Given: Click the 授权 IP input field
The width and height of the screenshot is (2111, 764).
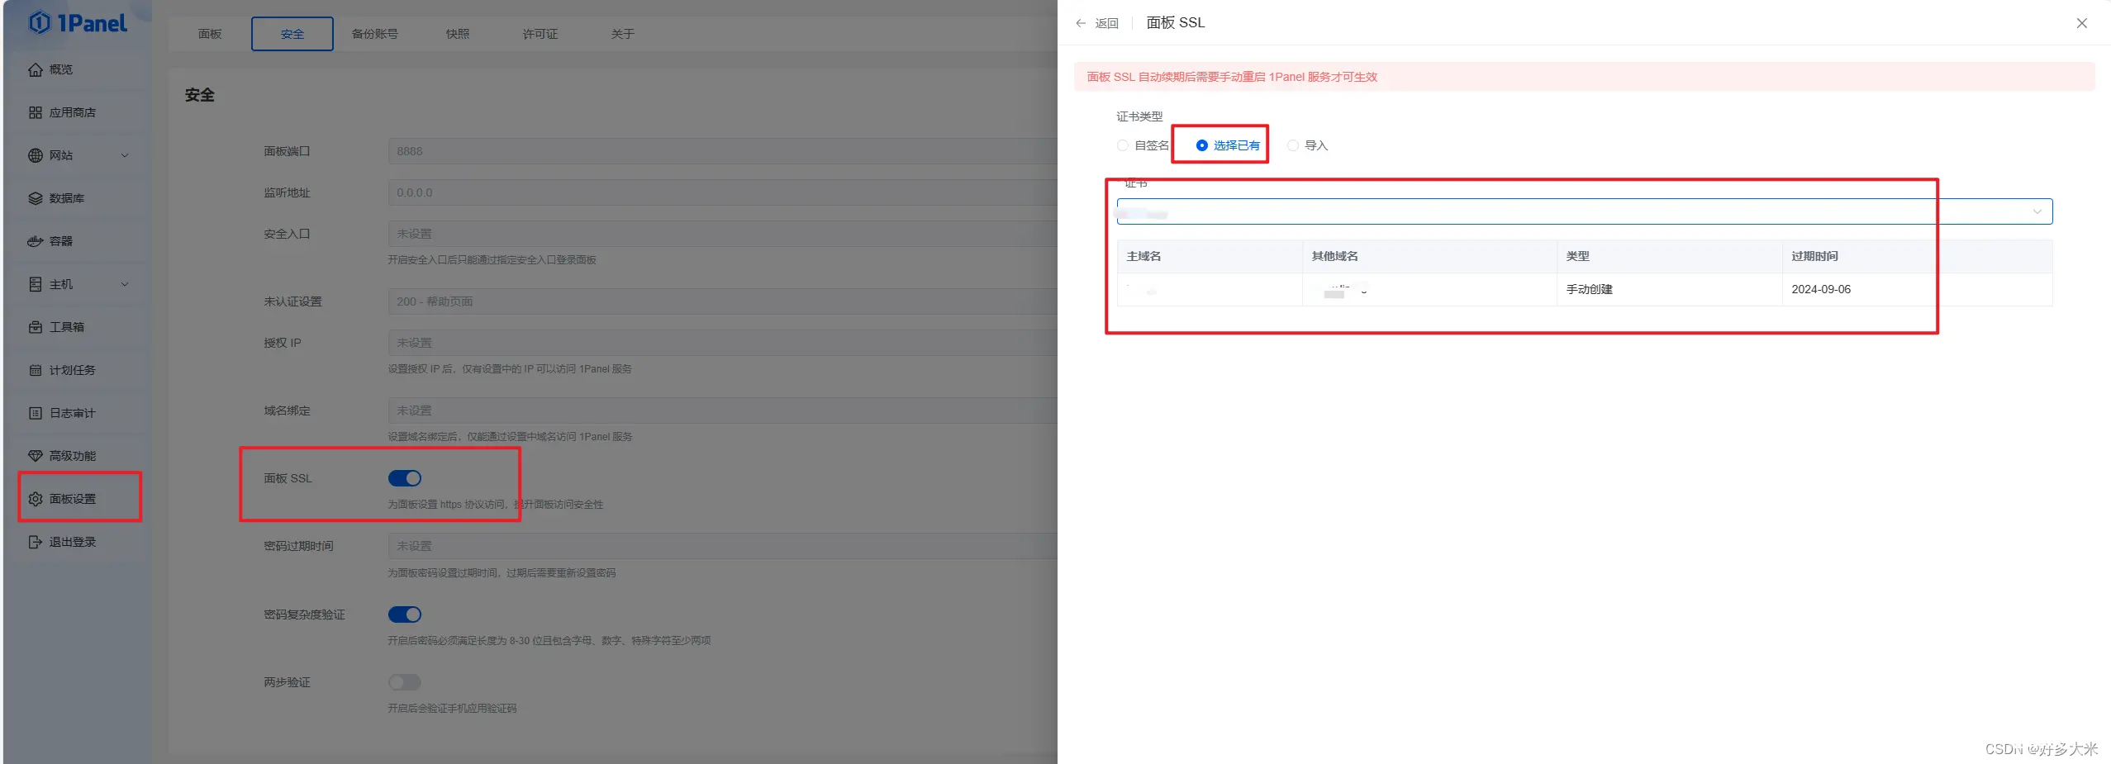Looking at the screenshot, I should [723, 343].
